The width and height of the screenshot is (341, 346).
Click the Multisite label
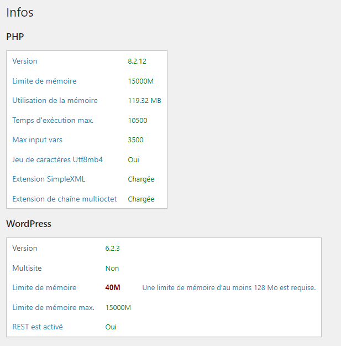pyautogui.click(x=27, y=268)
